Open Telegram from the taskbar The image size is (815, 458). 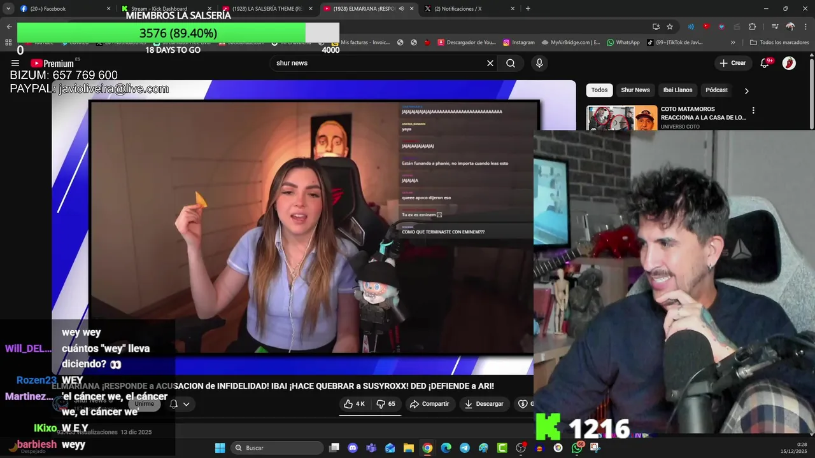point(465,448)
